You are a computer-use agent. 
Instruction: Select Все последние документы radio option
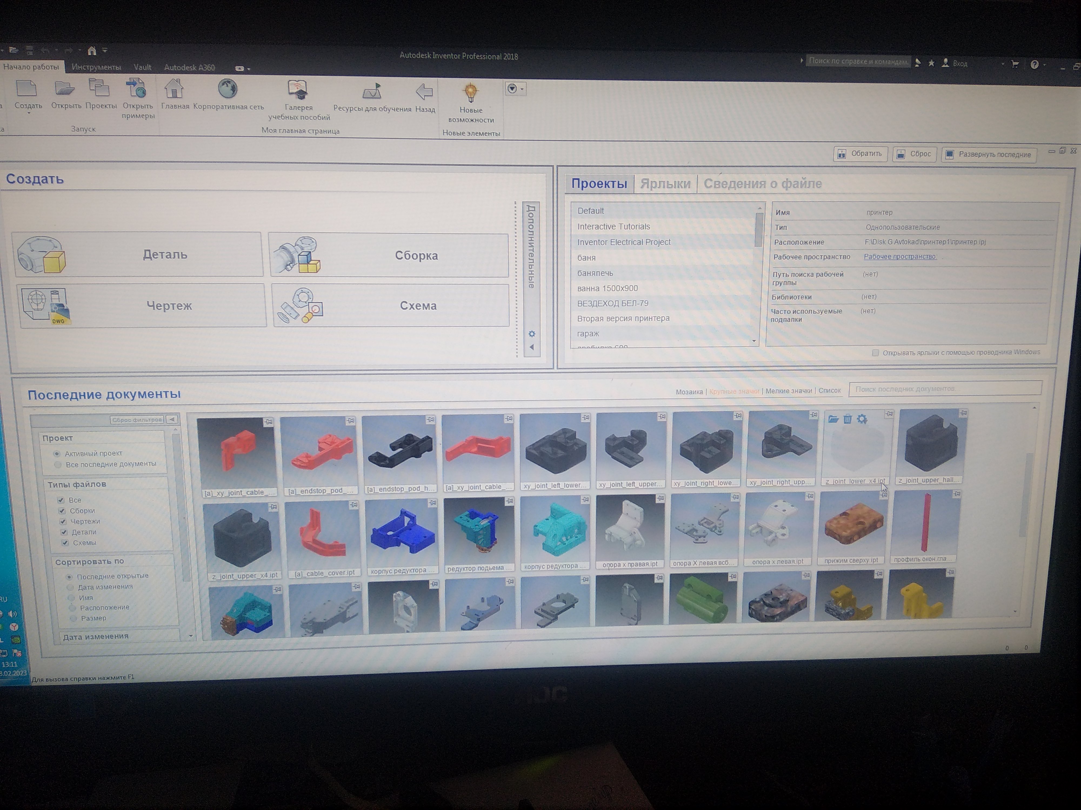click(58, 465)
